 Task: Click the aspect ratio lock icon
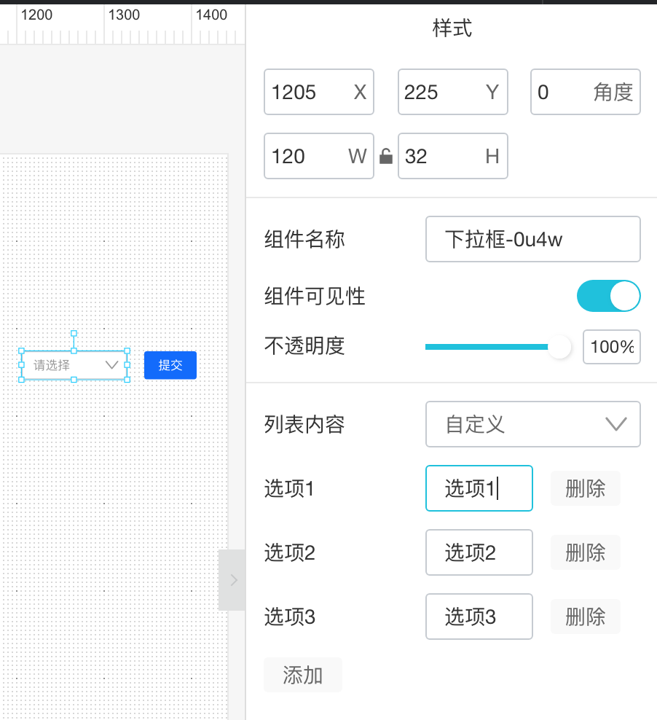[386, 157]
